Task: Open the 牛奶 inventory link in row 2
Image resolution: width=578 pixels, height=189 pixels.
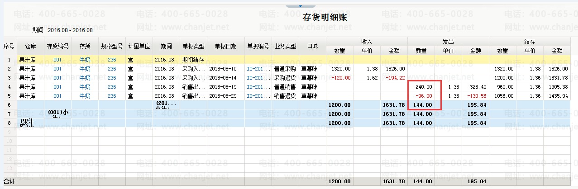Action: pyautogui.click(x=85, y=69)
